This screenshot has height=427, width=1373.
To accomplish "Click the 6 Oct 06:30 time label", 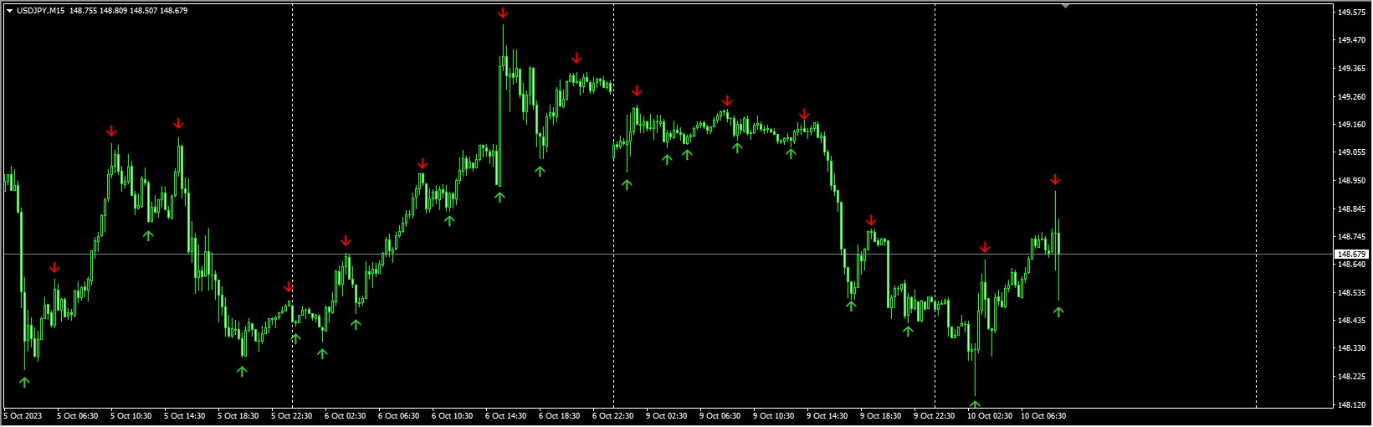I will click(398, 415).
